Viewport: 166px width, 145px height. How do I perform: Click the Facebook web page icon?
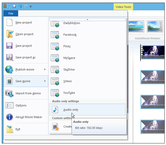pyautogui.click(x=55, y=35)
